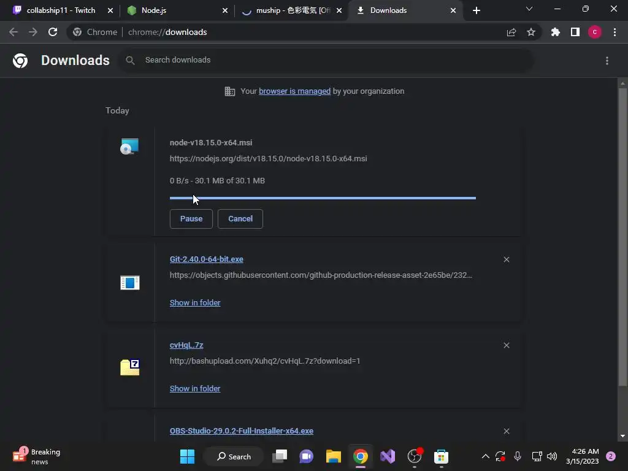Remove cvHqL.7z from downloads list
The image size is (628, 471).
507,345
